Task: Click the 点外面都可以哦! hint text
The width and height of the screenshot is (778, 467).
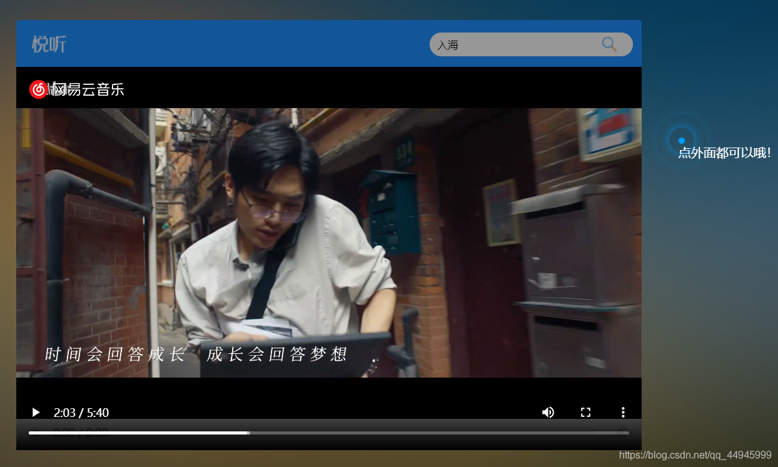Action: (725, 153)
